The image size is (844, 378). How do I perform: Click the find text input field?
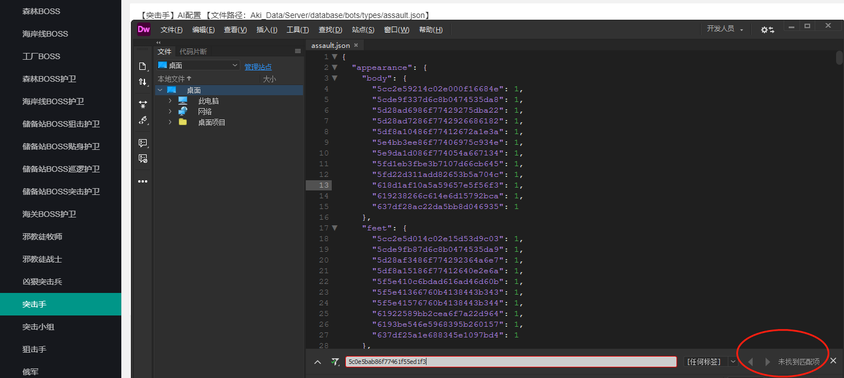point(511,362)
